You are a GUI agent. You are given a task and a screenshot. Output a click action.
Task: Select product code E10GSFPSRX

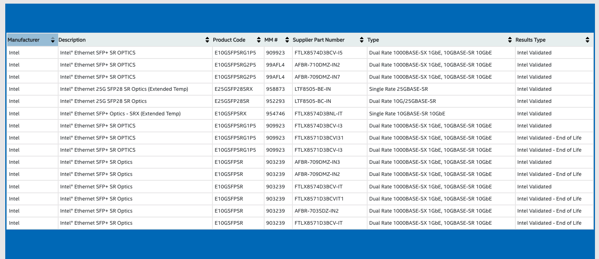230,113
